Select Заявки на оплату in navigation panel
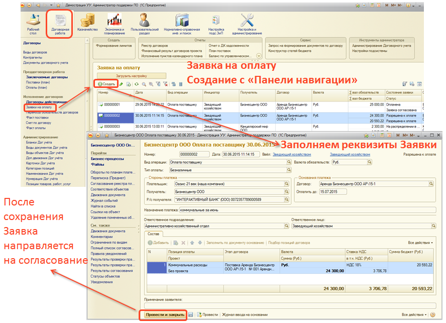The width and height of the screenshot is (446, 323). click(39, 107)
